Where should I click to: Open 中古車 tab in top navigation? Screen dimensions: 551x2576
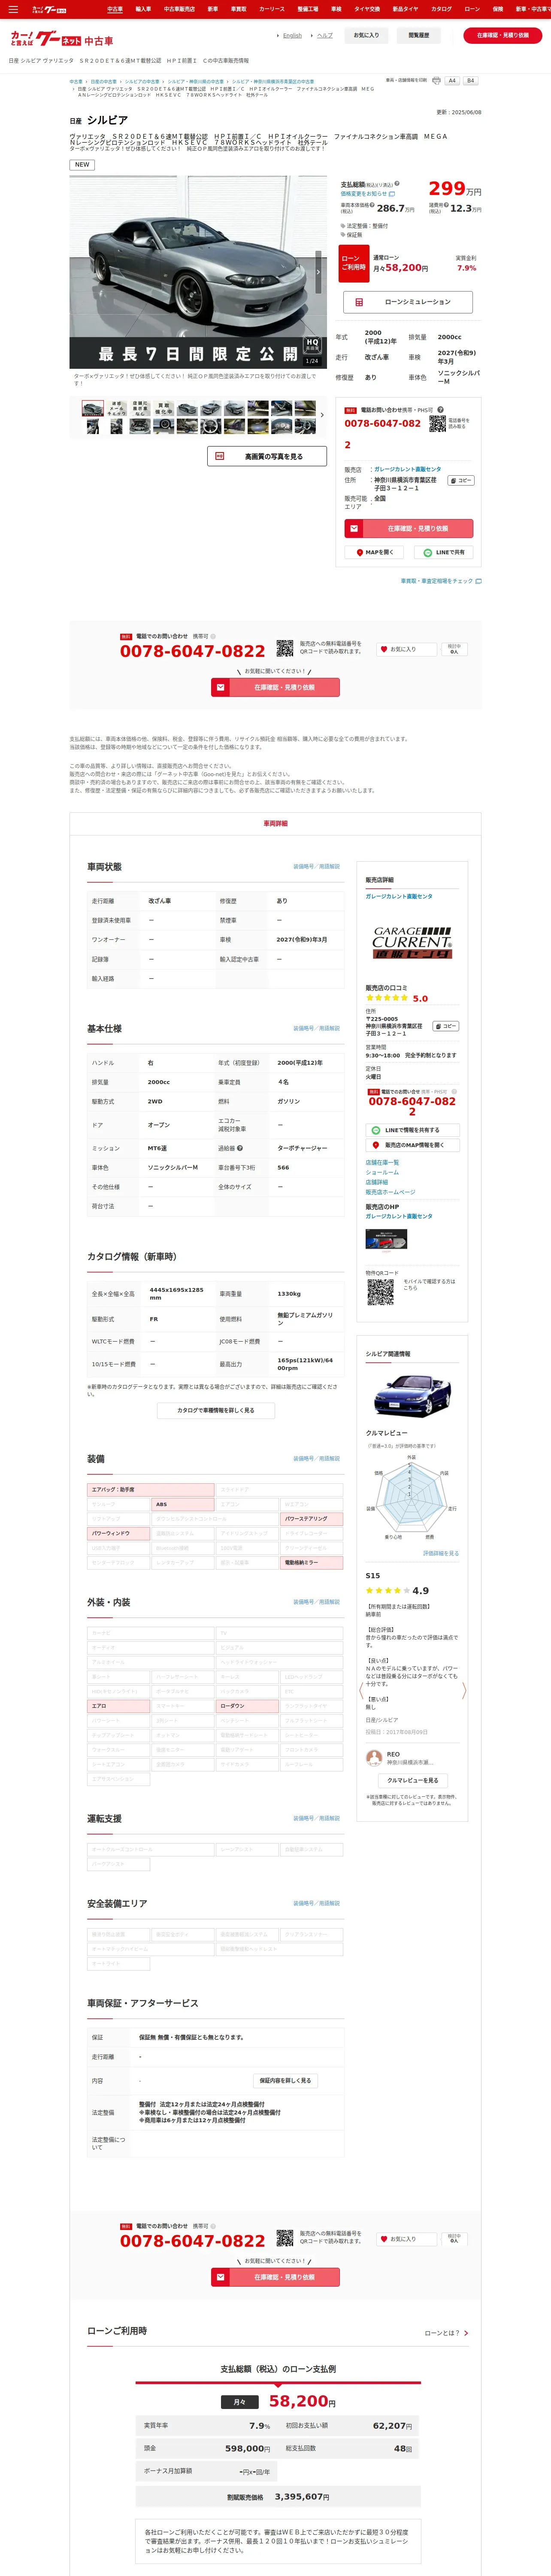[x=115, y=9]
